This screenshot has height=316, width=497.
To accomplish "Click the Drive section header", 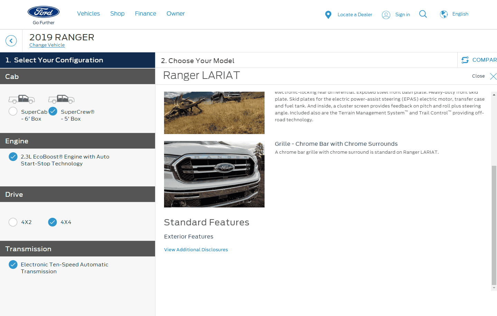I will (x=77, y=194).
